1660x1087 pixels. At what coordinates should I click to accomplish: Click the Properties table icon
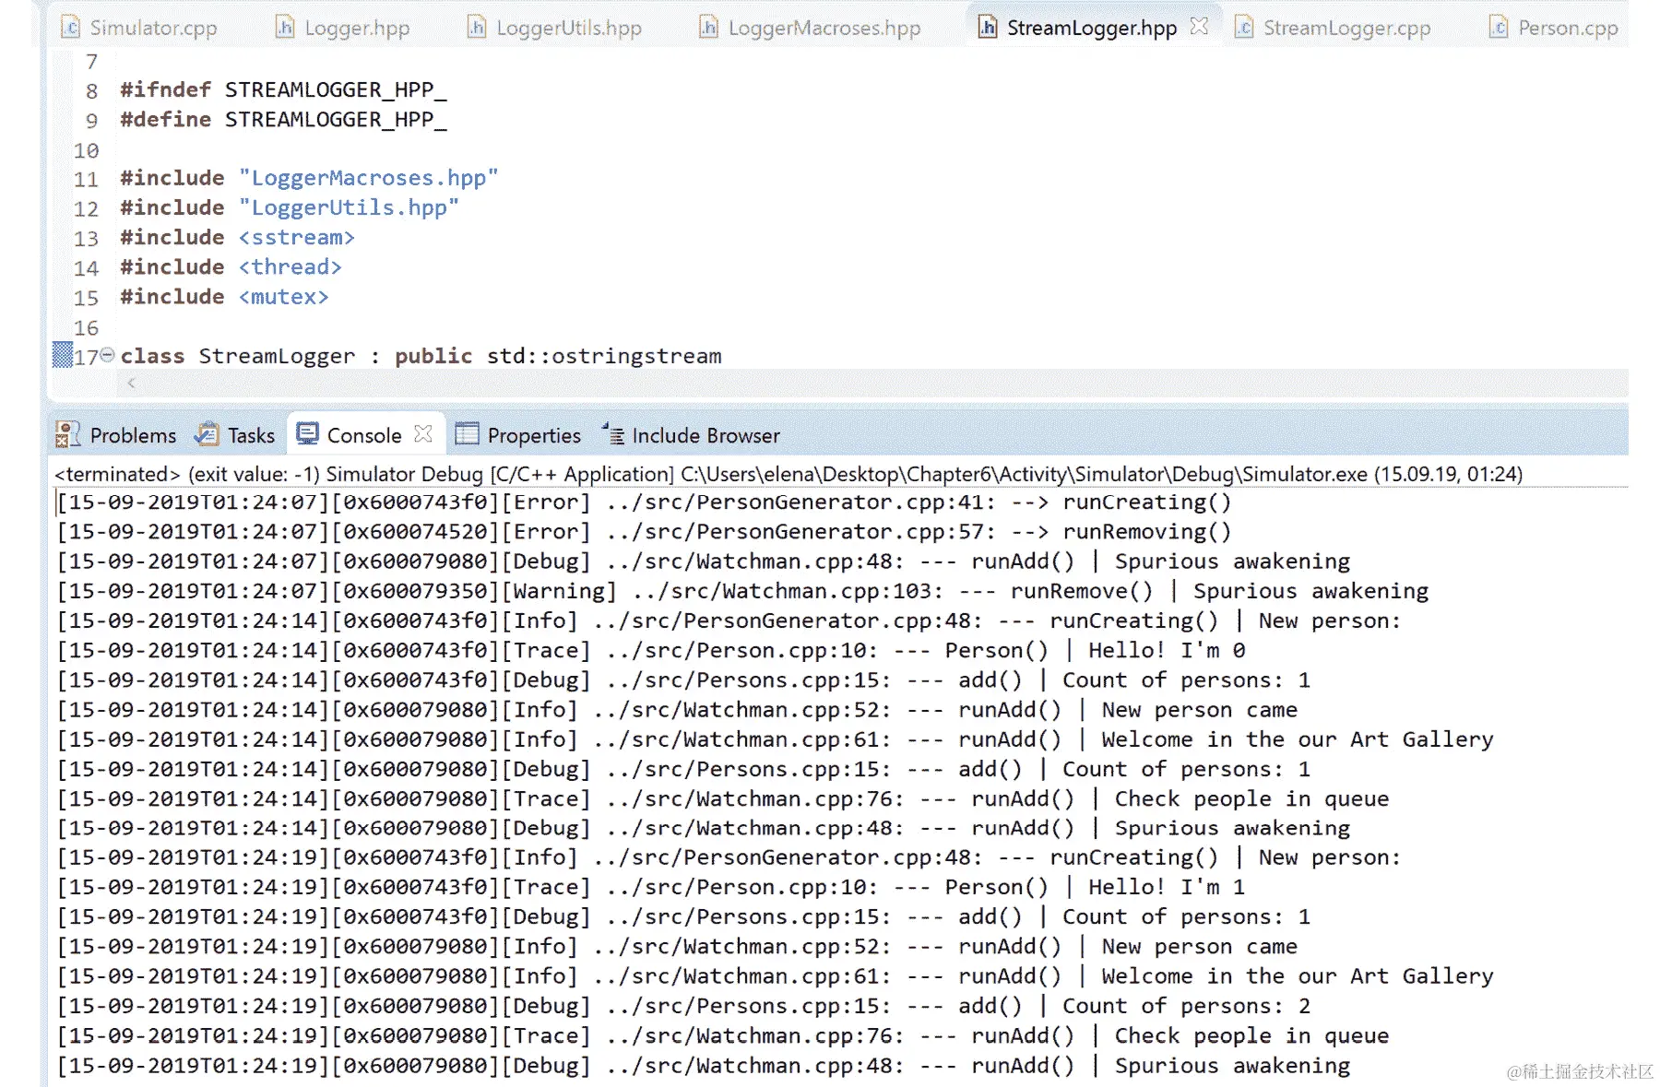pyautogui.click(x=468, y=433)
